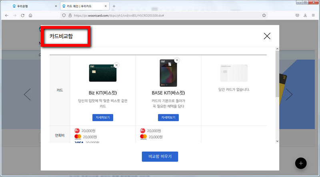Click the popup scrollbar up arrow
The height and width of the screenshot is (177, 320).
pyautogui.click(x=277, y=49)
